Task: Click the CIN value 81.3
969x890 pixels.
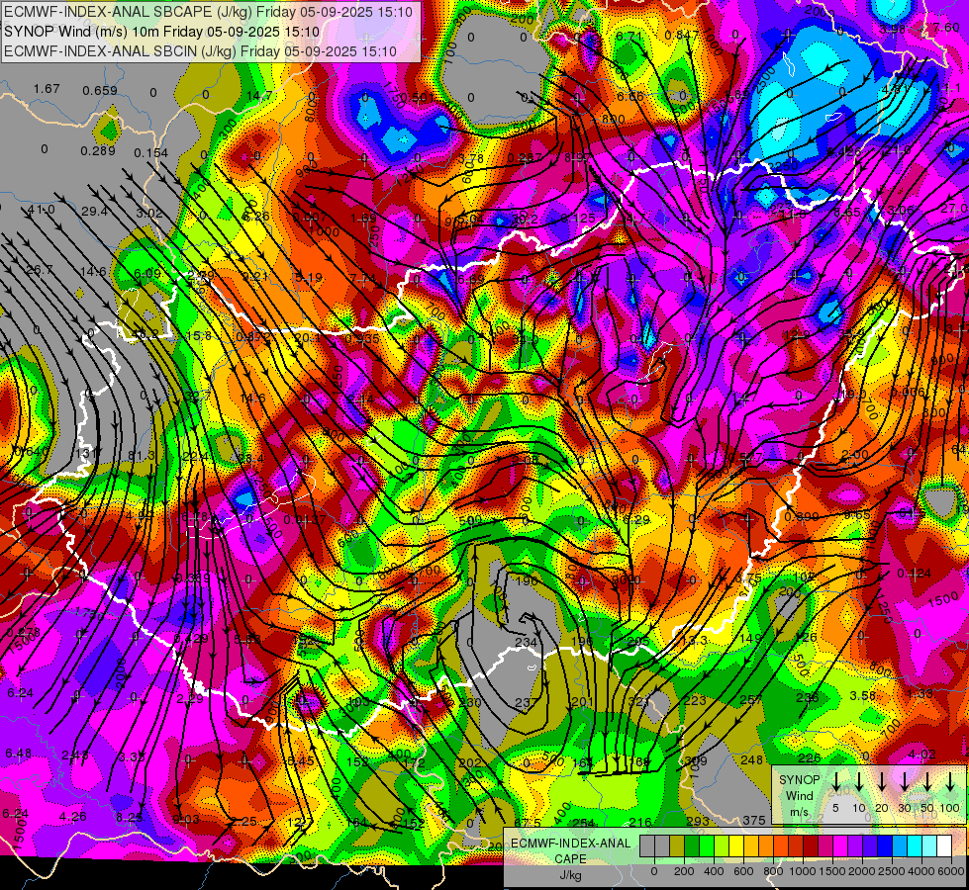Action: tap(141, 455)
